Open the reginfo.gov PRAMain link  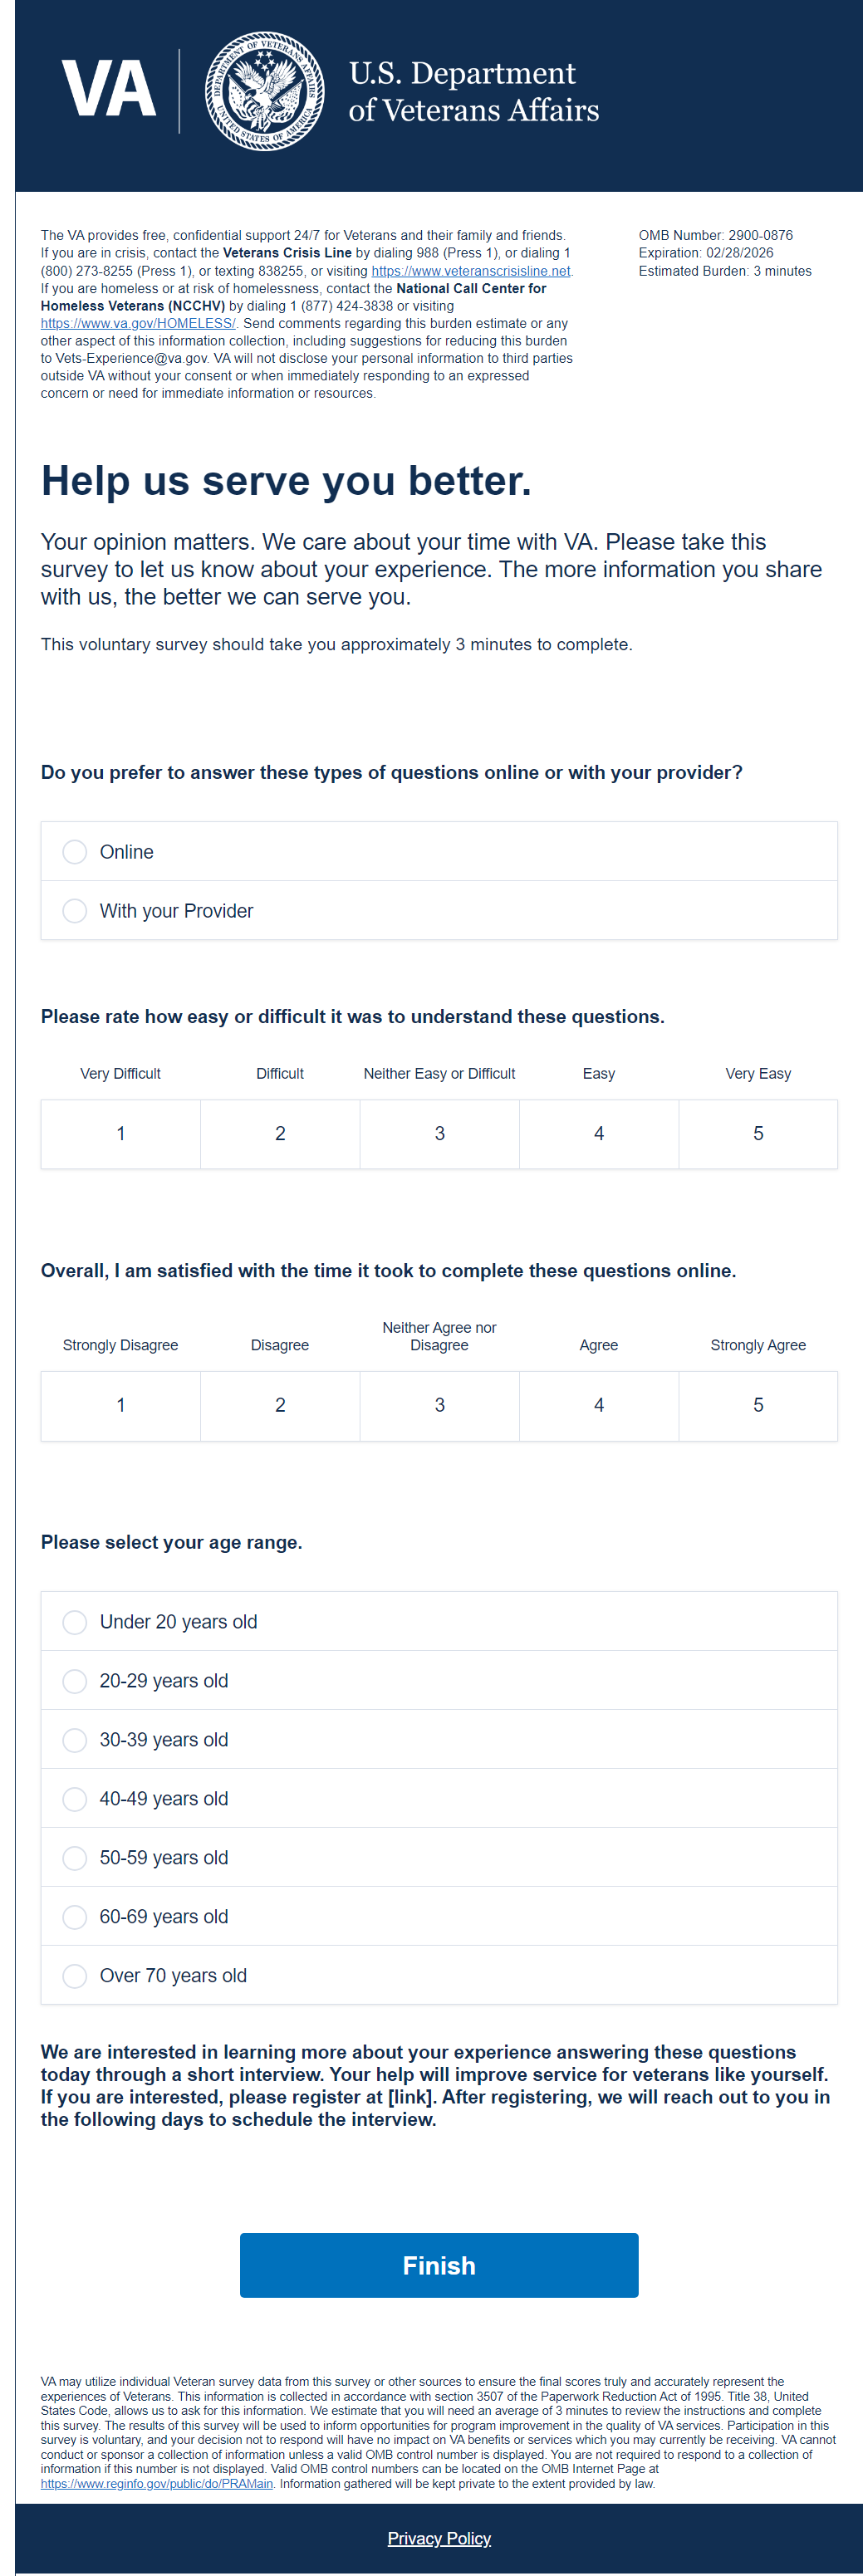click(x=157, y=2483)
